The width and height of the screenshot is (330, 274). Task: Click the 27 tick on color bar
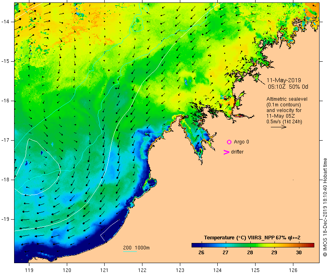coord(225,253)
